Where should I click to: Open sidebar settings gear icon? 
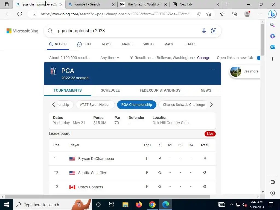click(x=273, y=193)
